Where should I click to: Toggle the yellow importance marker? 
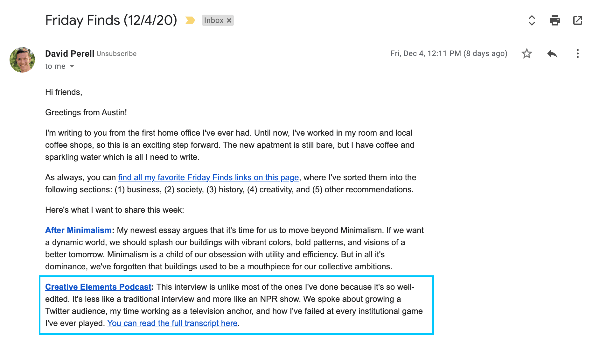pos(190,20)
